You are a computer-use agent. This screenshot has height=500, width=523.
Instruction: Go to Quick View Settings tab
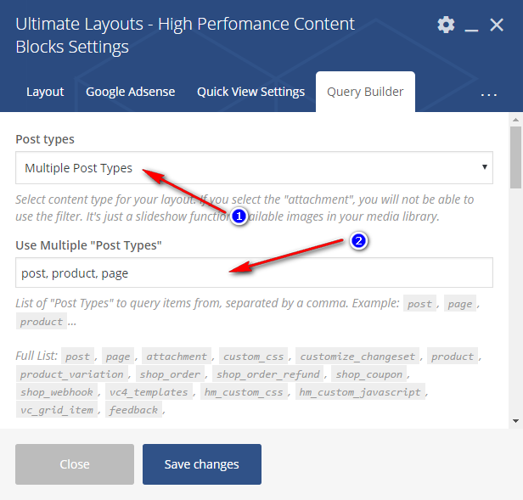(x=250, y=92)
